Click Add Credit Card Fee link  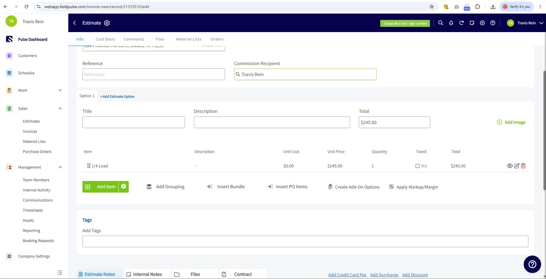click(x=347, y=275)
